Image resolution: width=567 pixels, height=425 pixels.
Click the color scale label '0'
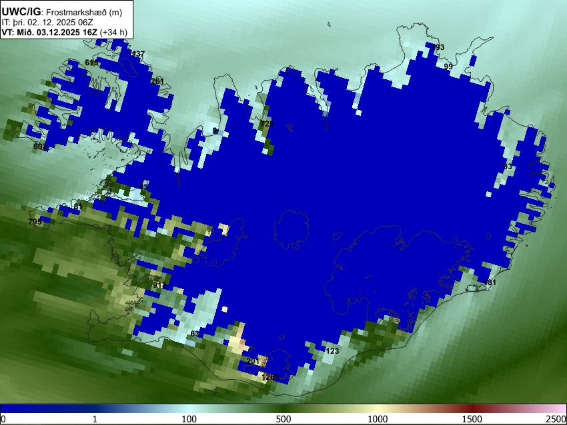point(3,419)
